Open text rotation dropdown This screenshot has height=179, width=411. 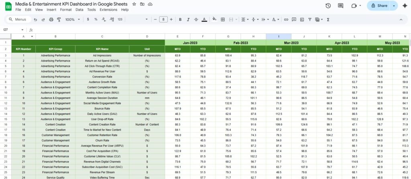(275, 19)
